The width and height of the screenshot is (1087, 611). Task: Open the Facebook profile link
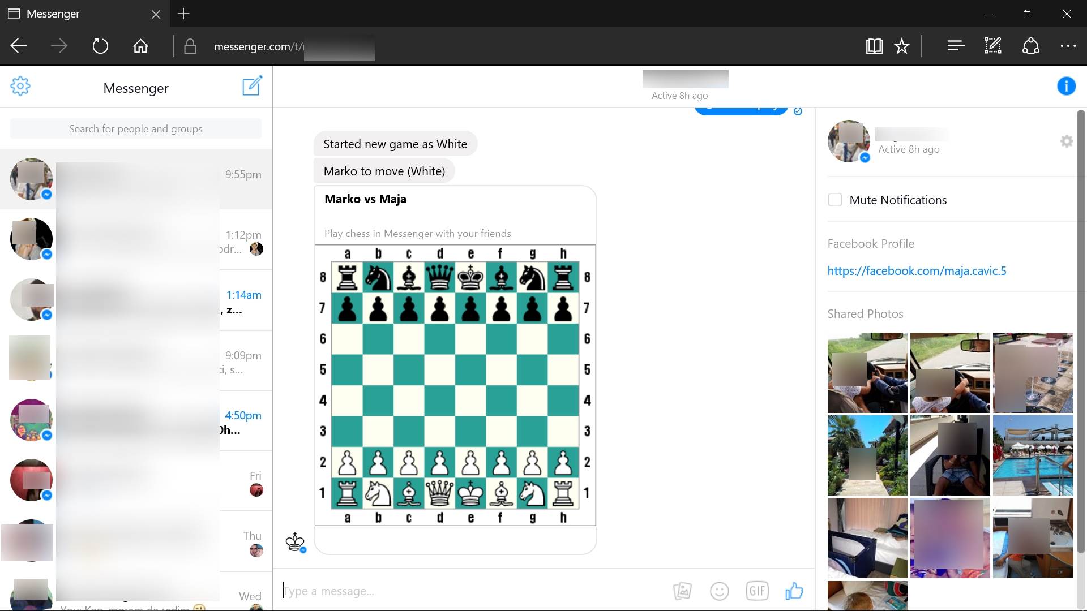[917, 271]
